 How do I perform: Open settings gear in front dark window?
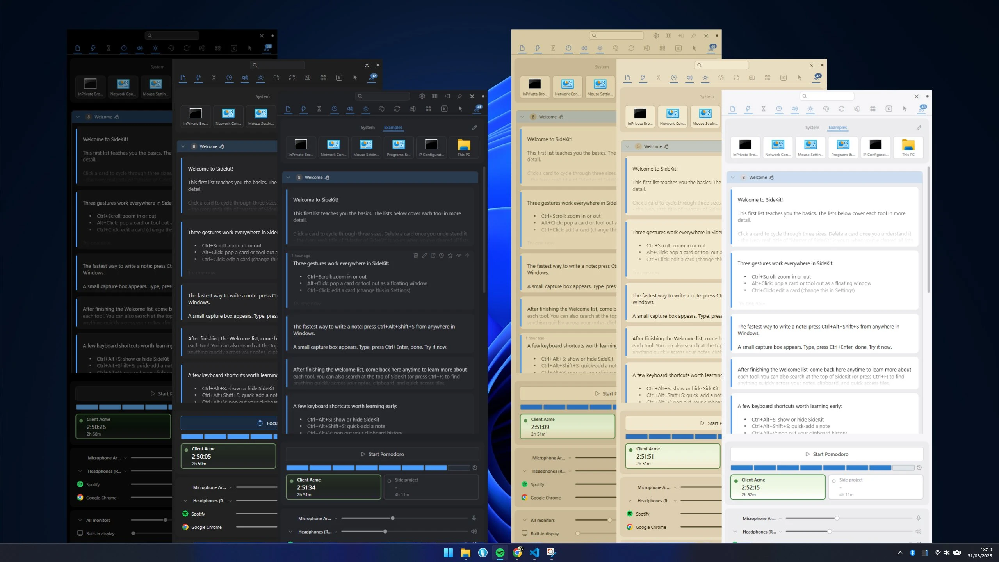pyautogui.click(x=422, y=96)
